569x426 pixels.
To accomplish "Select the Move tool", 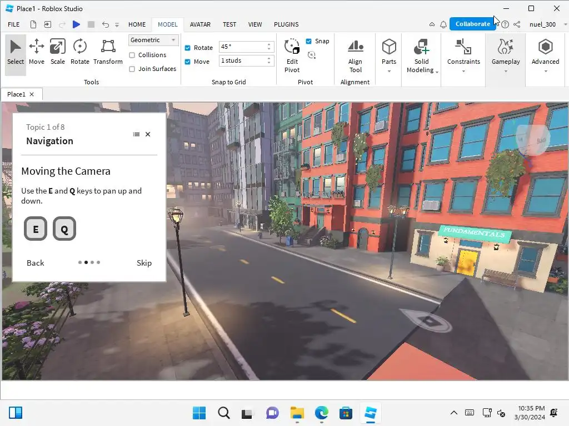I will pyautogui.click(x=37, y=52).
